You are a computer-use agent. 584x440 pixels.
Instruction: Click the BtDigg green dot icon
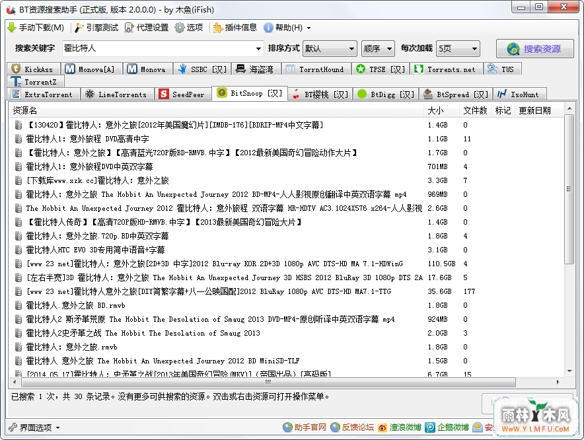[x=361, y=94]
